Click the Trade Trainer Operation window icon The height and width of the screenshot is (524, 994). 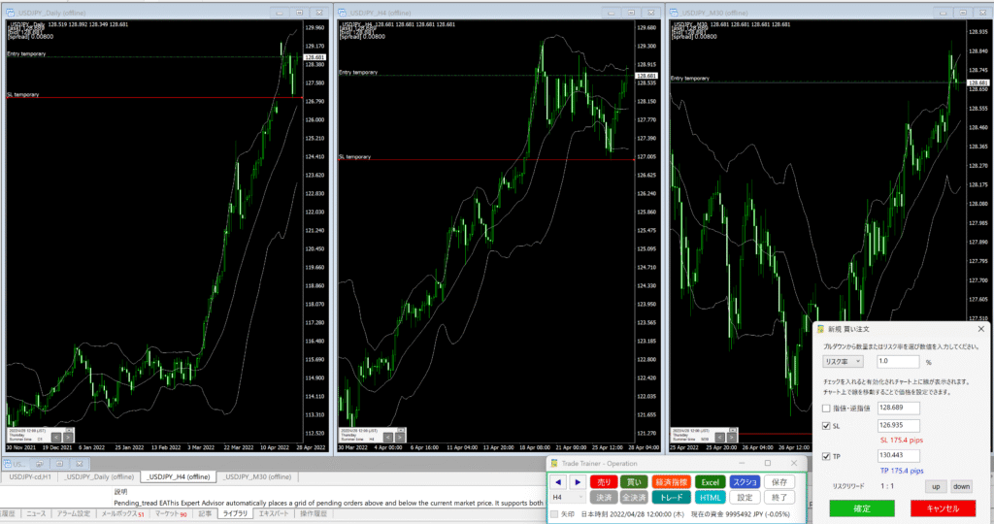click(x=554, y=463)
